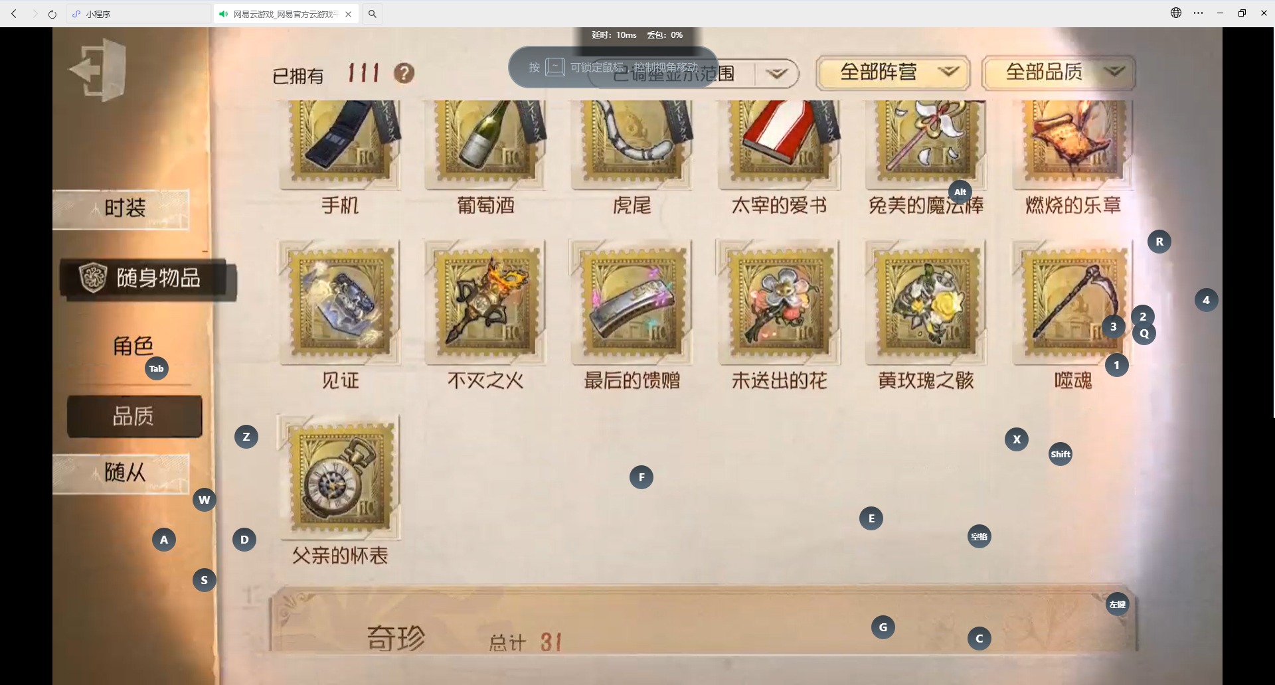Select the 未送出的花 flower item

779,302
